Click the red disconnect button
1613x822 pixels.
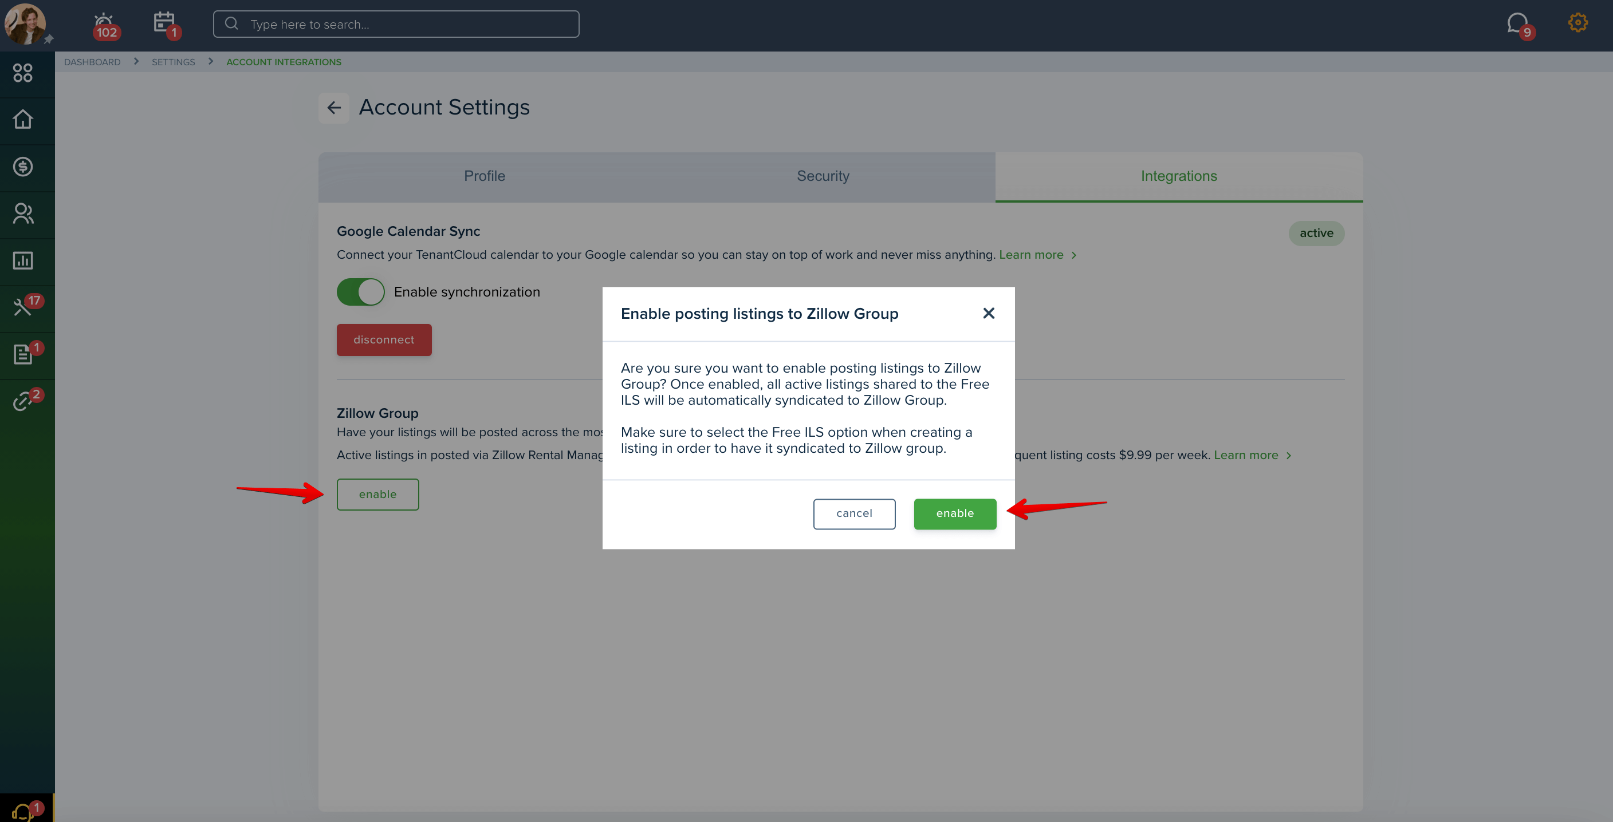coord(384,339)
